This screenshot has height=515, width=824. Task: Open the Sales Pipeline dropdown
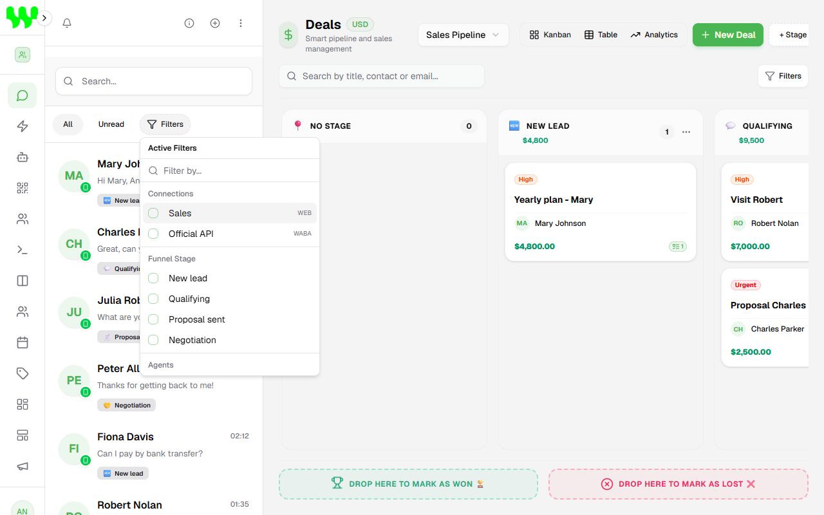(463, 35)
